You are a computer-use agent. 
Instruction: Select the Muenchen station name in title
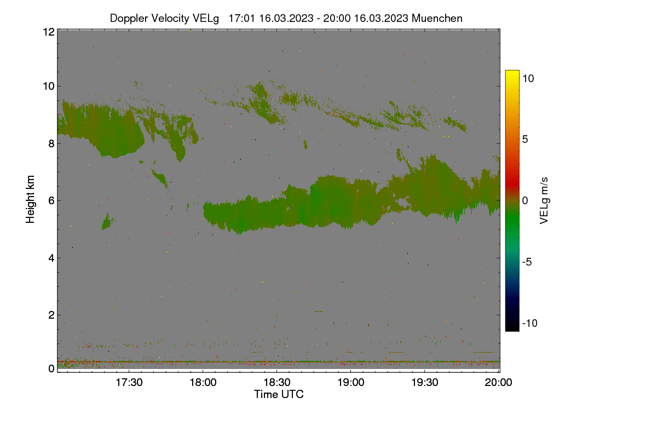click(x=437, y=18)
